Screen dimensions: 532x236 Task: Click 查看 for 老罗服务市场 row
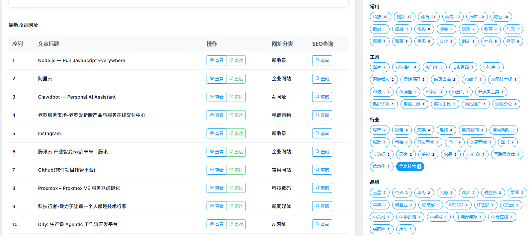tap(217, 115)
